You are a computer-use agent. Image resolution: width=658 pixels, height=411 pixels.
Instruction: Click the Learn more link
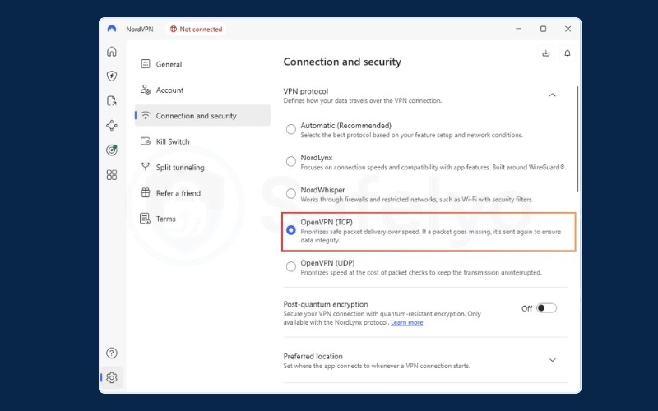click(406, 323)
